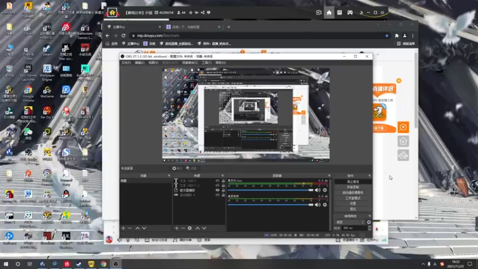The height and width of the screenshot is (269, 478).
Task: Open the 工具(T) menu in OBS
Action: click(x=206, y=63)
